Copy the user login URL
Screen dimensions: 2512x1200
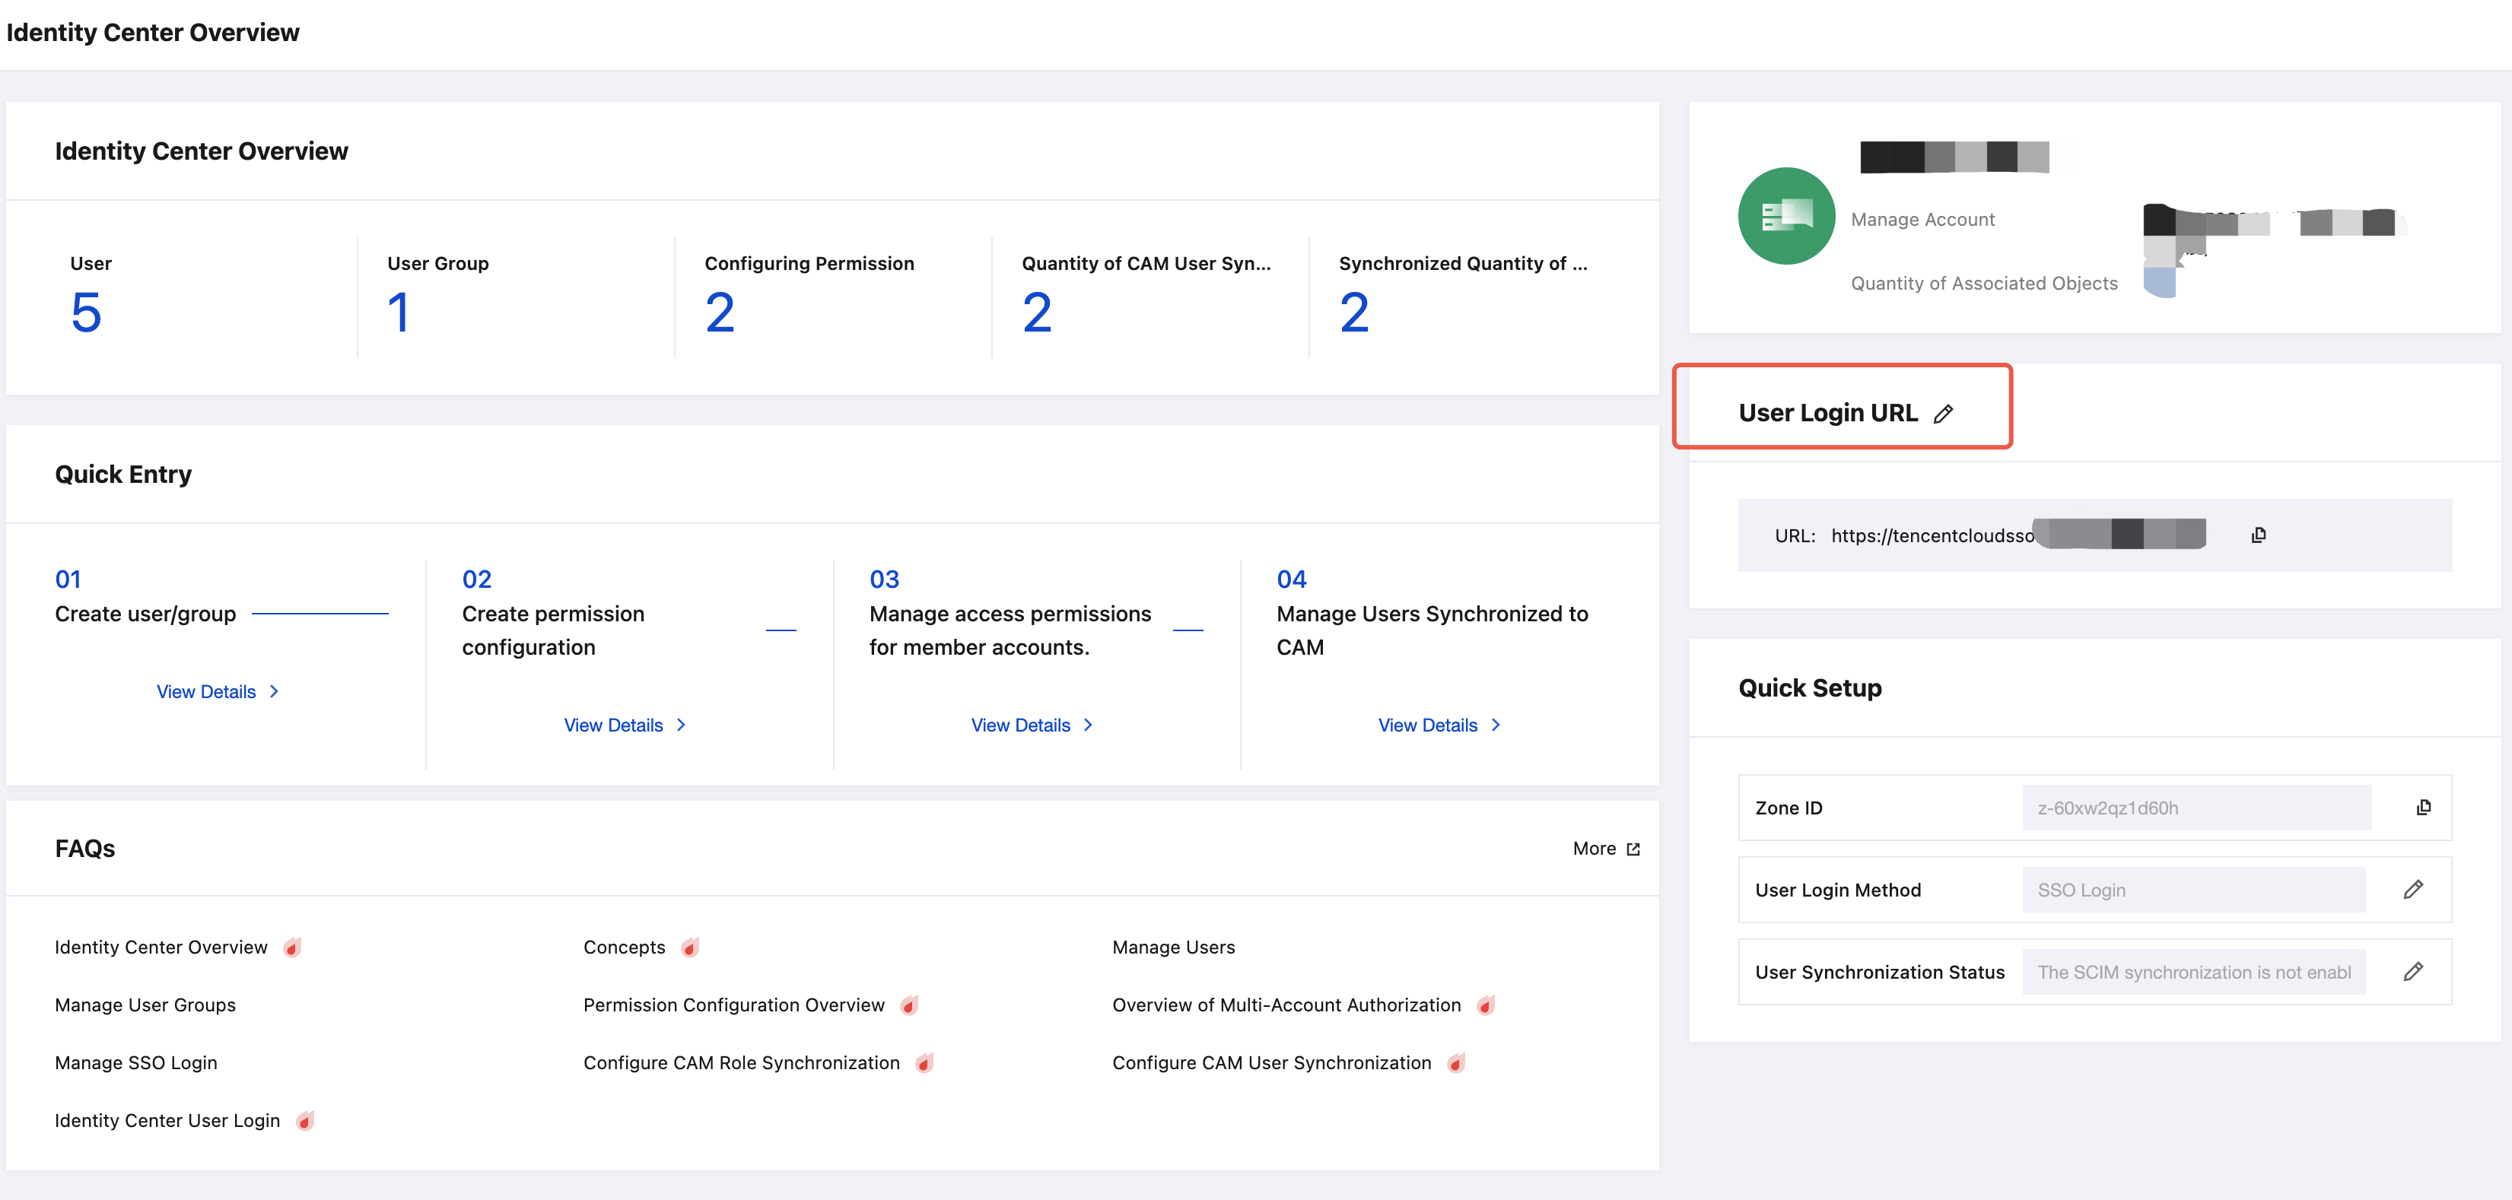coord(2259,535)
